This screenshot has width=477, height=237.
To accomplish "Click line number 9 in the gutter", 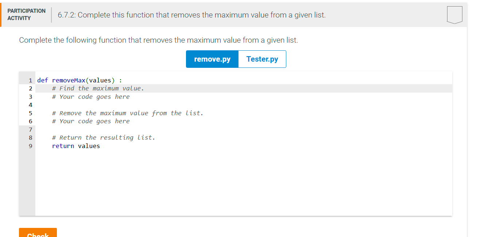I will 30,145.
